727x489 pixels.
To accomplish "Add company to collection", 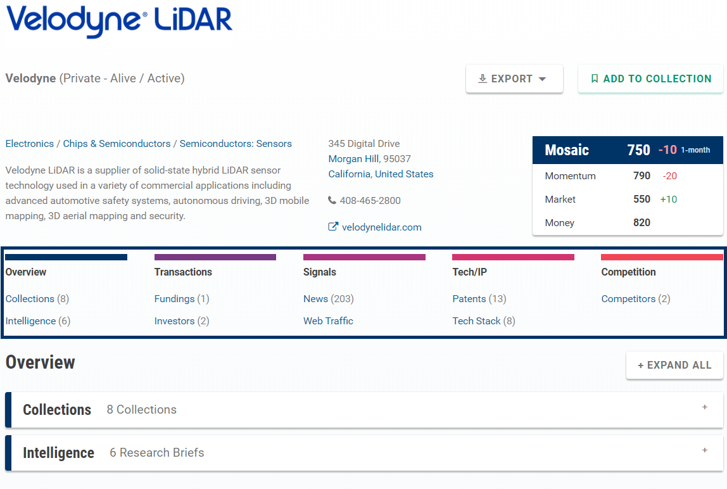I will (650, 79).
